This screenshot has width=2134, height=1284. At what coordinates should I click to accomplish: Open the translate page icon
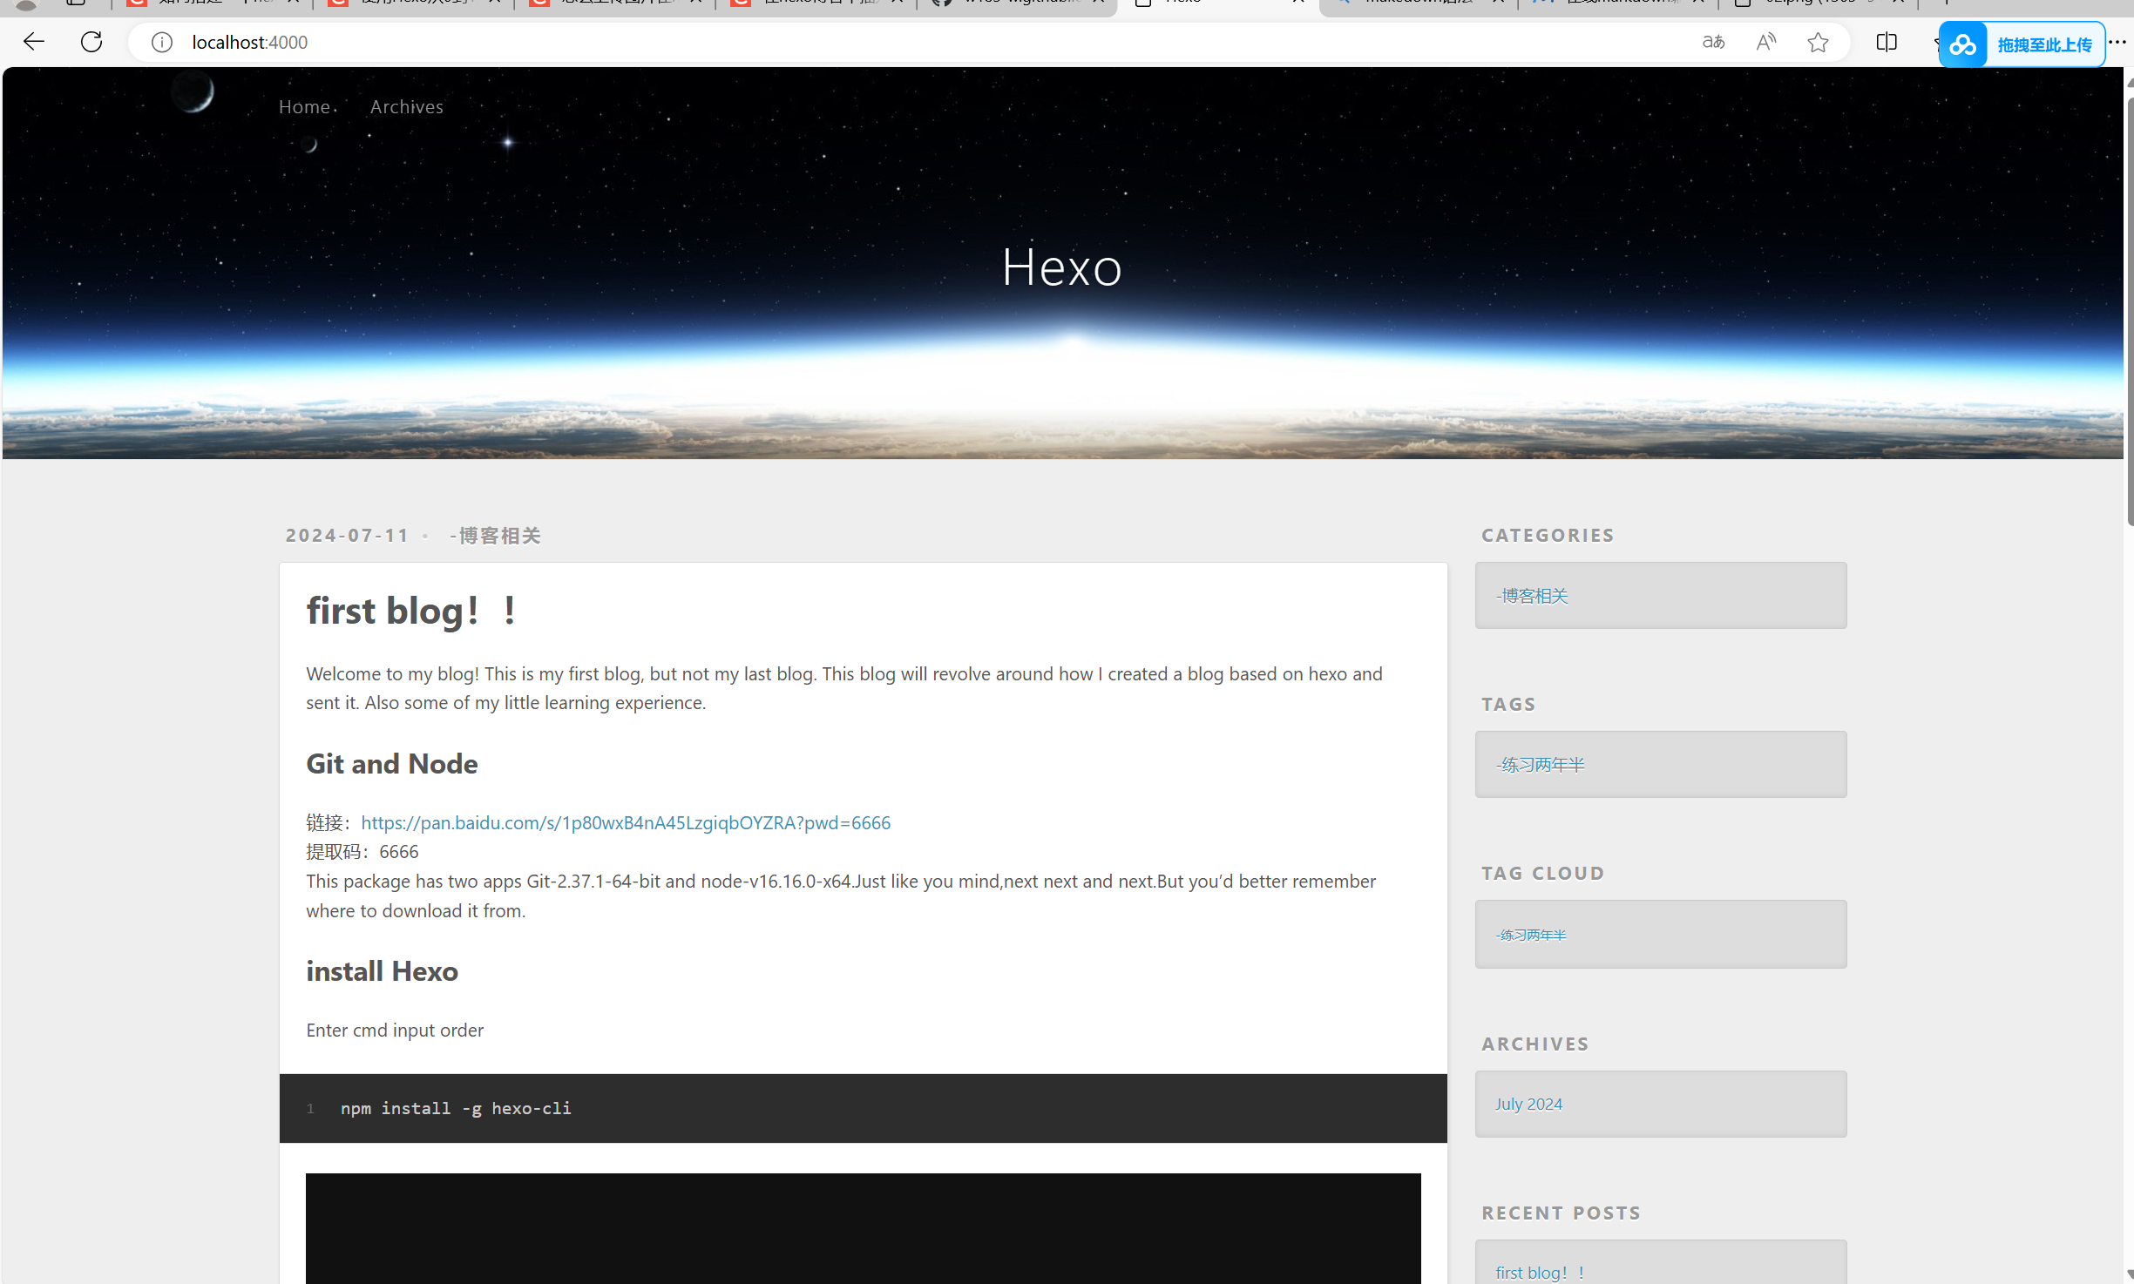[1713, 42]
